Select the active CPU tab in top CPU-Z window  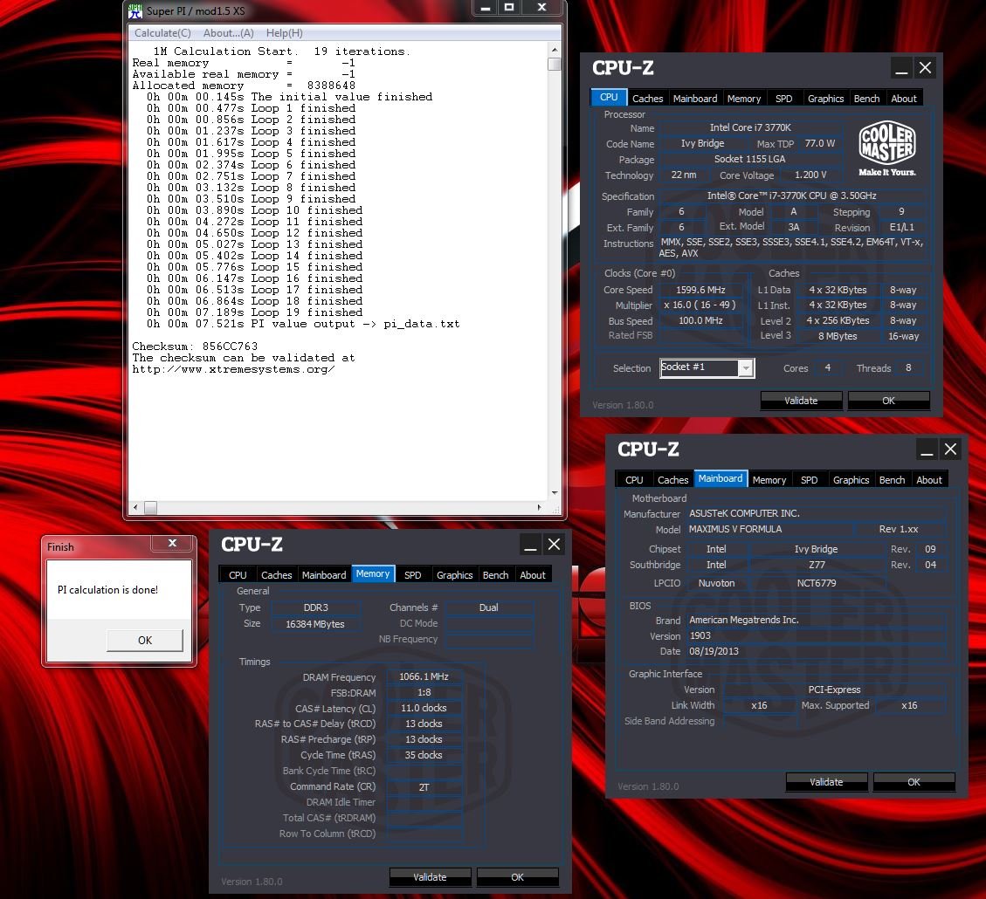click(x=609, y=98)
